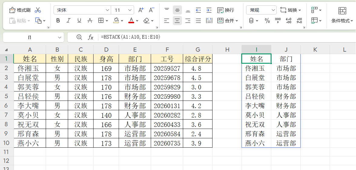
Task: Click the increase indent icon
Action: 209,10
